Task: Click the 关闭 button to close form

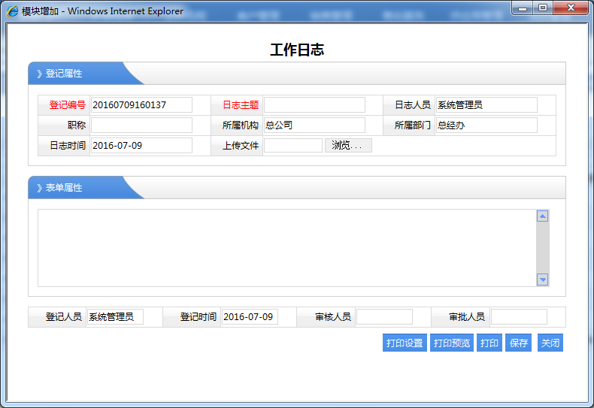Action: pos(550,343)
